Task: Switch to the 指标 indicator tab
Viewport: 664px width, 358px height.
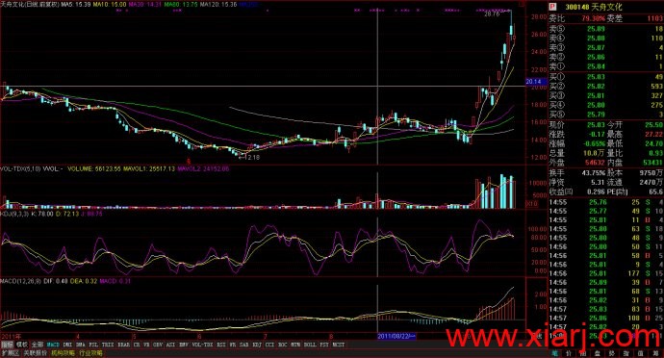Action: click(x=7, y=345)
